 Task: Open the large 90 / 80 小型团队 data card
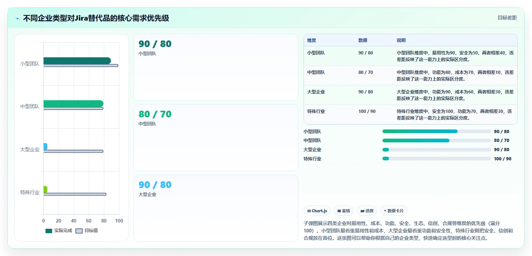(216, 67)
